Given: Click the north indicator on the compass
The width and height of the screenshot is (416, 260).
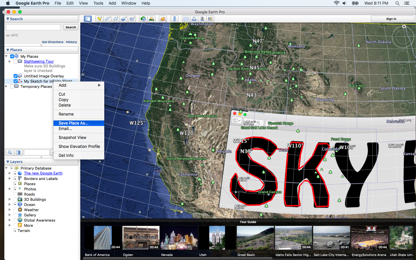Looking at the screenshot, I should pos(404,27).
